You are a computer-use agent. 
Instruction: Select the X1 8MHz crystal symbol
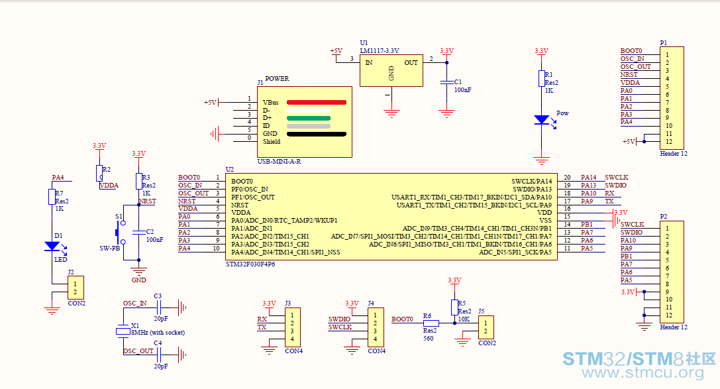[x=123, y=331]
